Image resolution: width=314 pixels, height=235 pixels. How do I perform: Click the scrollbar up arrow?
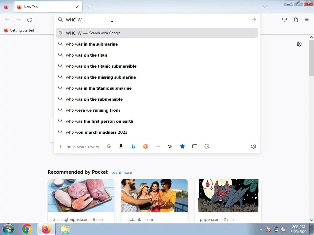pos(311,37)
